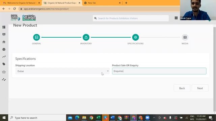Click the Back button
This screenshot has height=121, width=216.
pos(182,88)
